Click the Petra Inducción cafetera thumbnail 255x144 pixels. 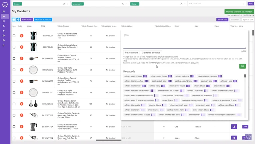[33, 127]
